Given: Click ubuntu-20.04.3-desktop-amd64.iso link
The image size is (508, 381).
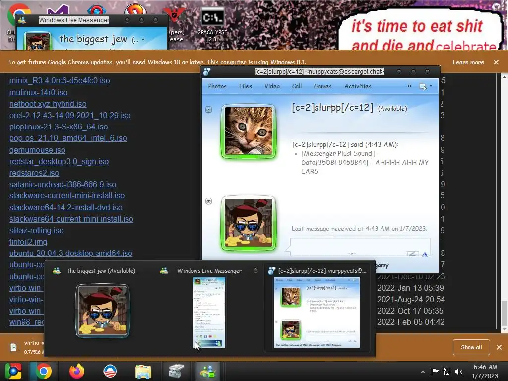Looking at the screenshot, I should 71,254.
